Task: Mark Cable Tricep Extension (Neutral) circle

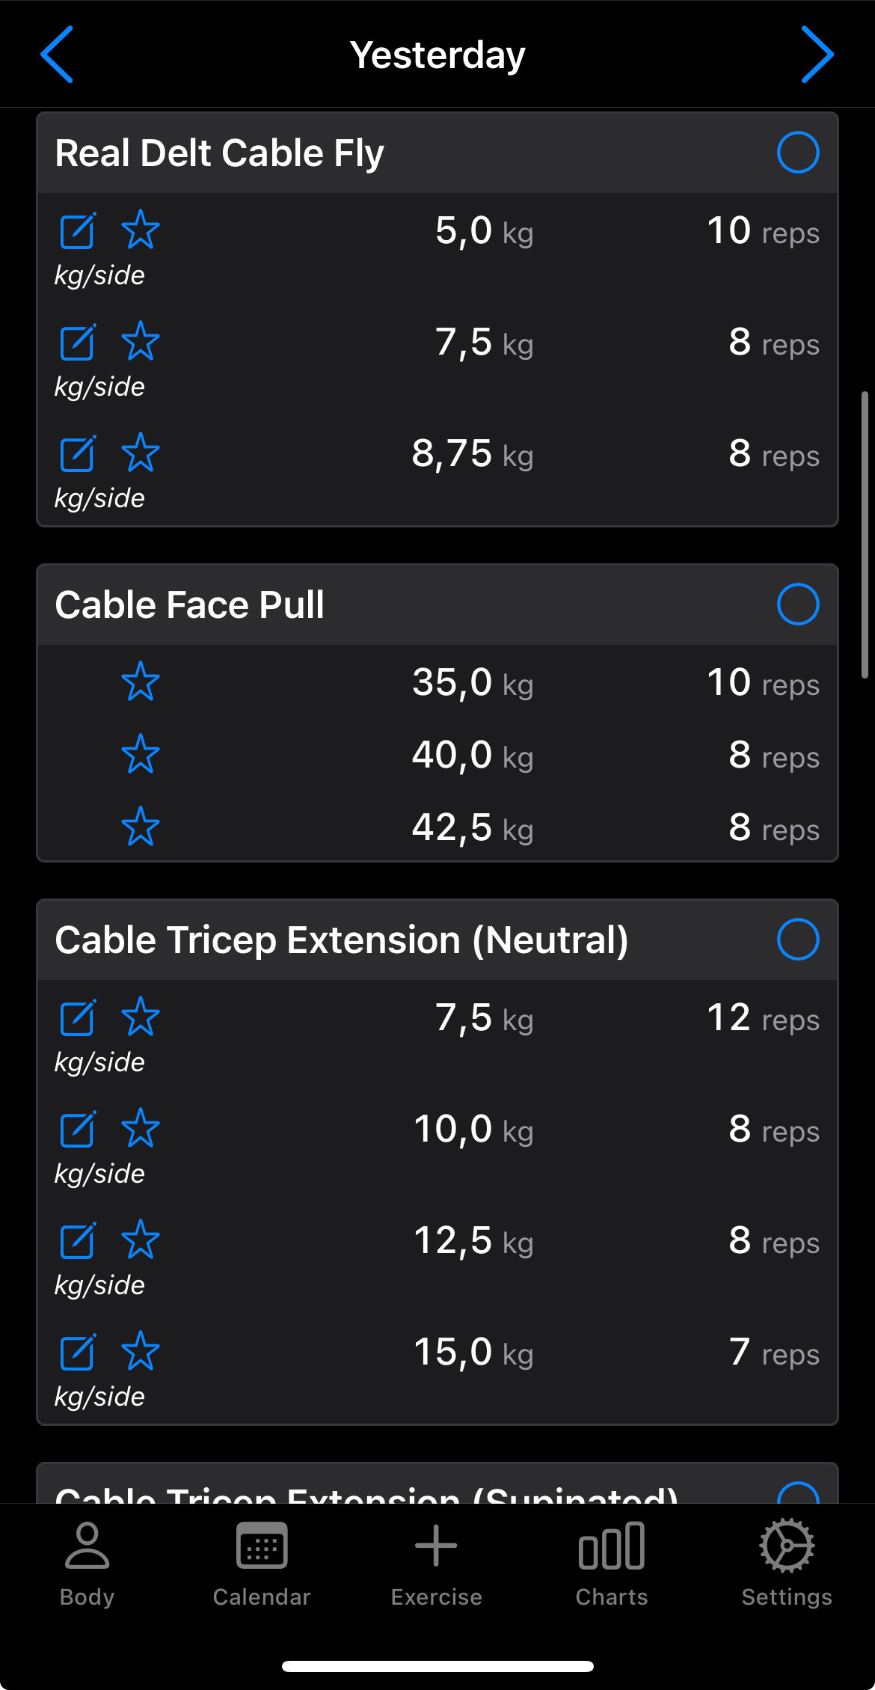Action: click(x=798, y=940)
